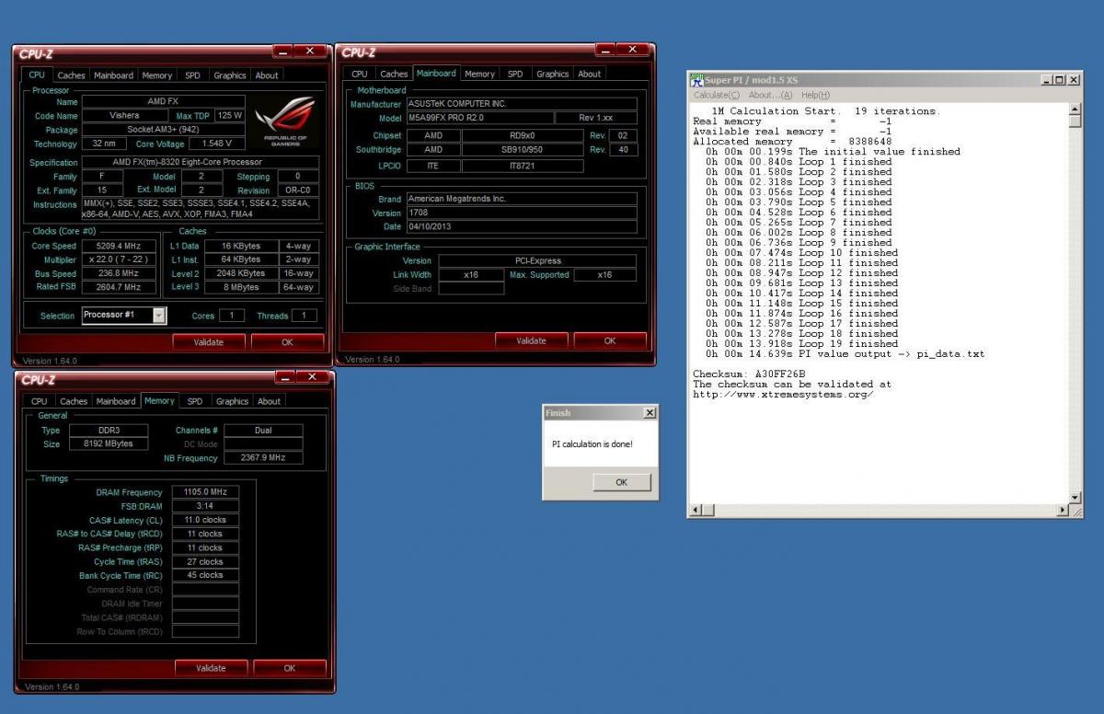Viewport: 1104px width, 714px height.
Task: Click OK in PI calculation done dialog
Action: point(621,482)
